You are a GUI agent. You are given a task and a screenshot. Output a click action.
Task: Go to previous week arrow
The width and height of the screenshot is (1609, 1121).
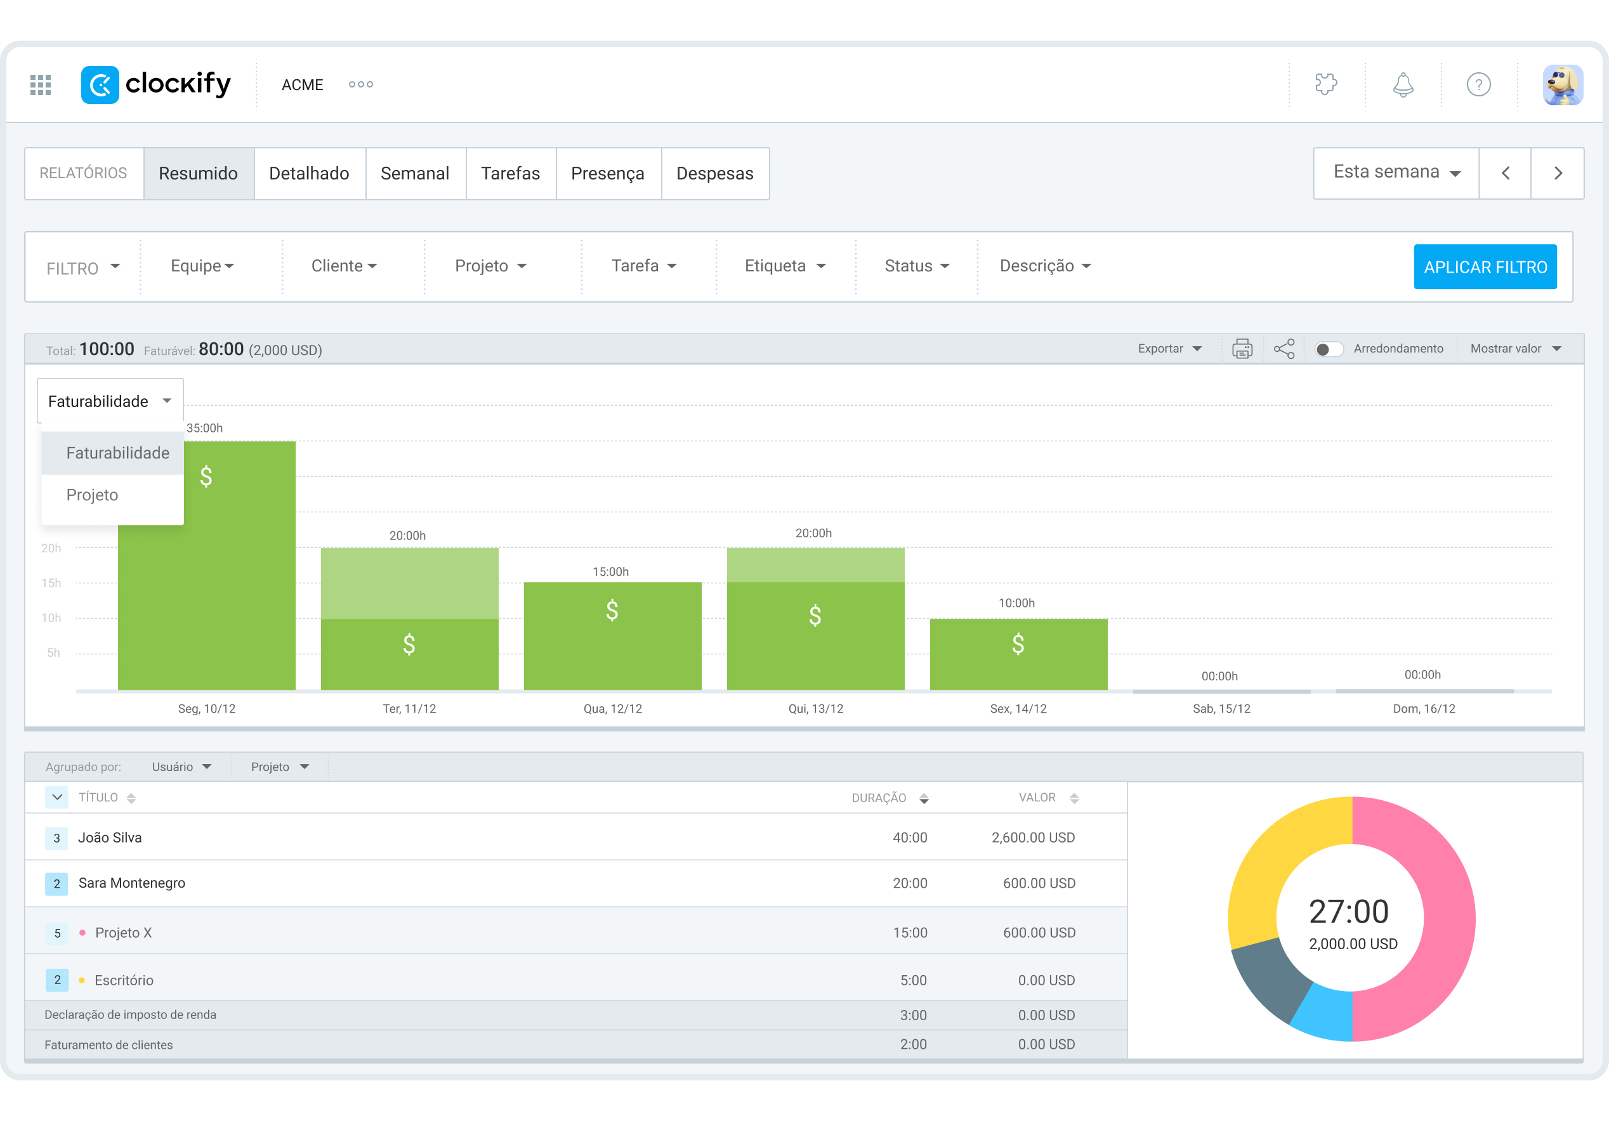pyautogui.click(x=1504, y=174)
